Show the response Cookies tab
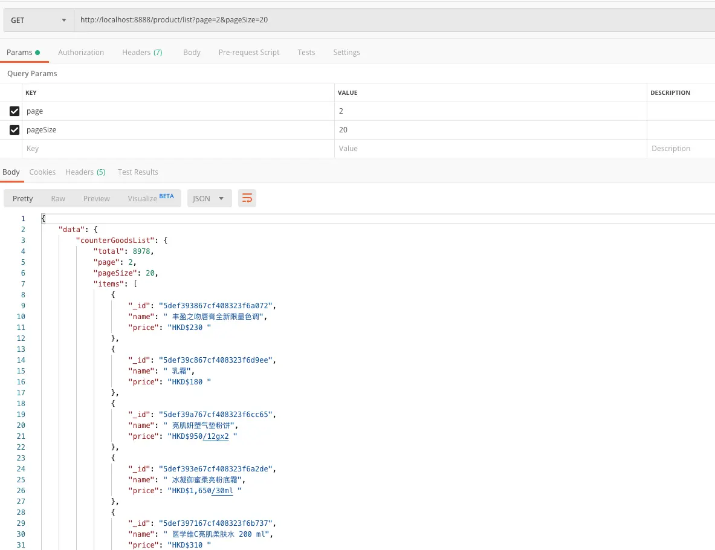Image resolution: width=715 pixels, height=550 pixels. pyautogui.click(x=42, y=172)
